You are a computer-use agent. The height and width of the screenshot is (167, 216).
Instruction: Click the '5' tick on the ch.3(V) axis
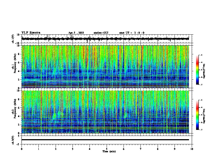tap(19, 136)
